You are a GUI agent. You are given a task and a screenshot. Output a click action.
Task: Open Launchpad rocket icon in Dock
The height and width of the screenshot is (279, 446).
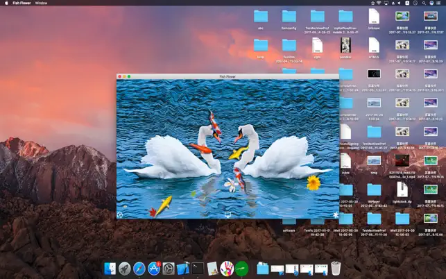click(125, 269)
